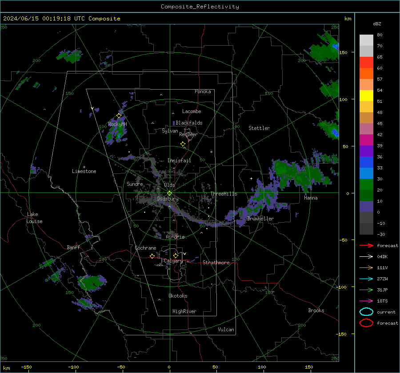Click the Airdrie city label
The height and width of the screenshot is (373, 400).
coord(175,237)
